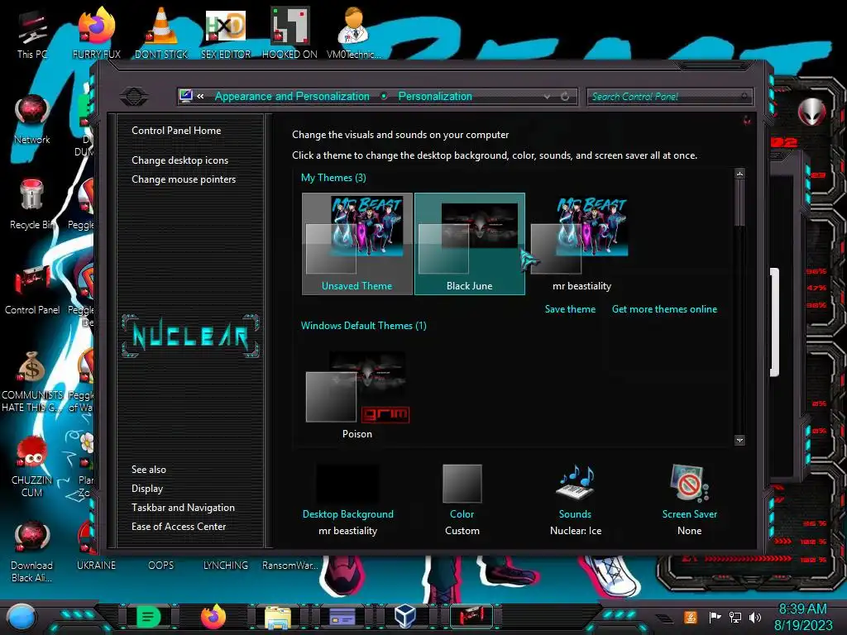Open Desktop Background settings
This screenshot has width=847, height=635.
pos(348,500)
